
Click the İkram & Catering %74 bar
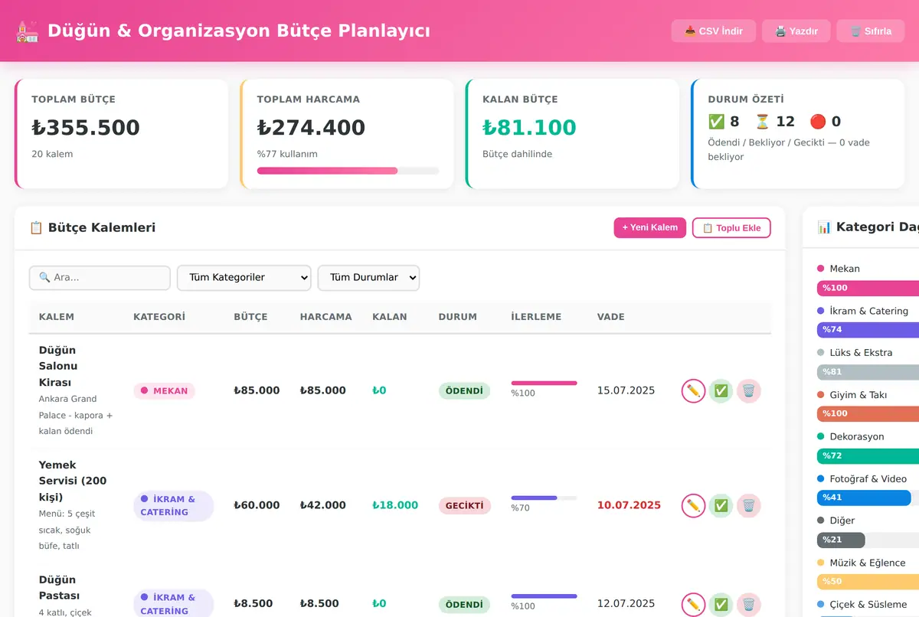(x=868, y=330)
